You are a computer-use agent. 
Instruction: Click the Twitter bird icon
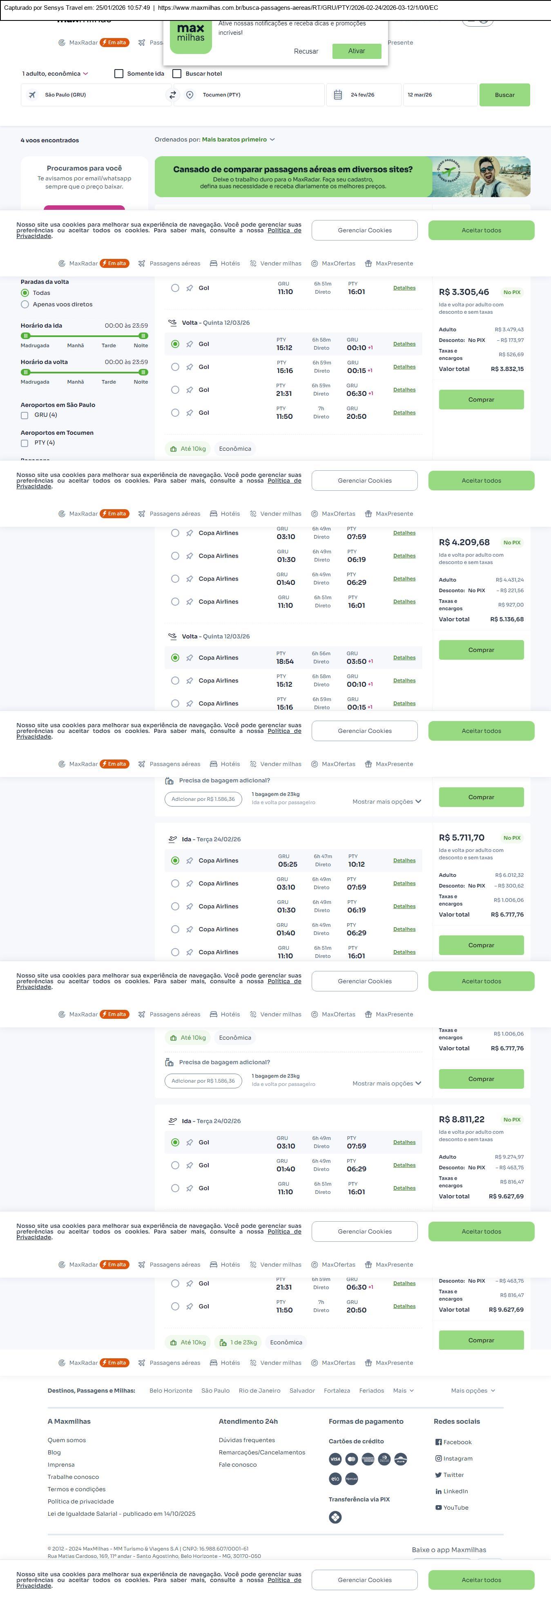point(438,1475)
